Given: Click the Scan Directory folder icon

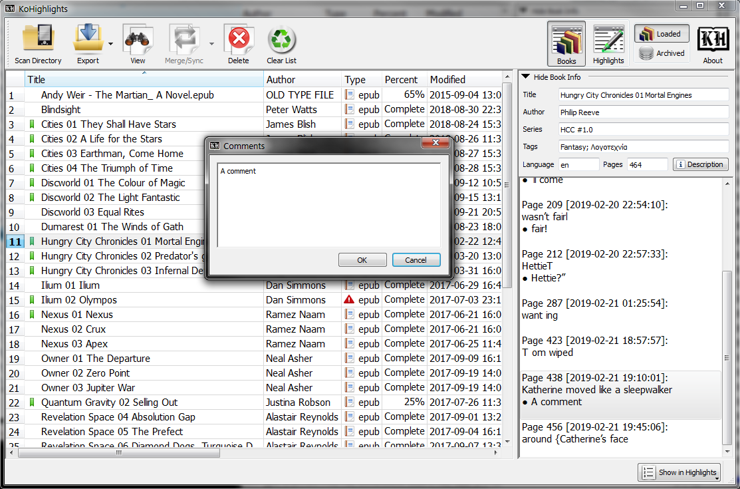Looking at the screenshot, I should pos(38,38).
